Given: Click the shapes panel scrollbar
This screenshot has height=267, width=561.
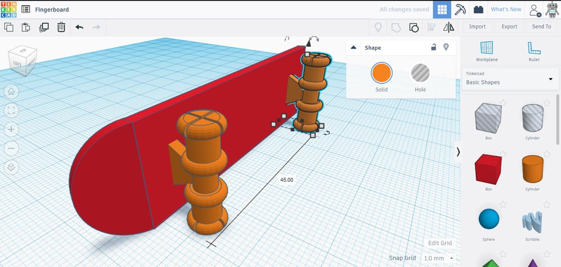Looking at the screenshot, I should click(x=558, y=119).
